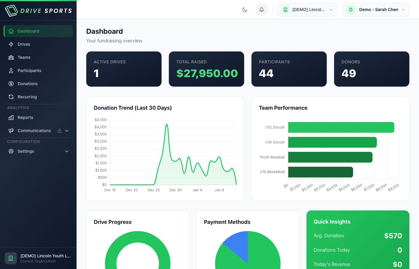Viewport: 419px width, 269px height.
Task: Click the Youth Baseball bar
Action: click(330, 157)
